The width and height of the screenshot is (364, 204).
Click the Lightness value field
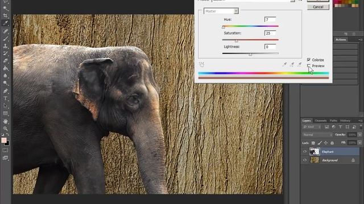[x=270, y=46]
